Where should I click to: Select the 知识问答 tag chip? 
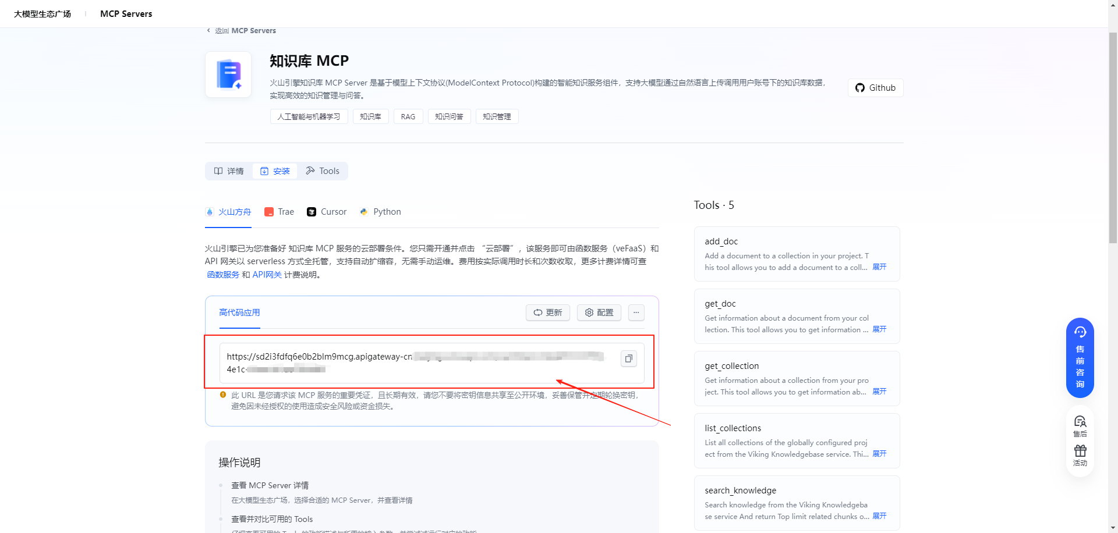pyautogui.click(x=449, y=116)
